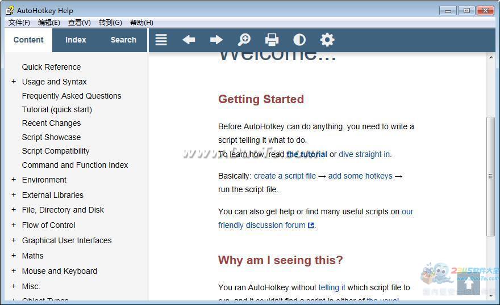Viewport: 500px width, 305px height.
Task: Open the 编辑(E) menu
Action: click(x=49, y=23)
